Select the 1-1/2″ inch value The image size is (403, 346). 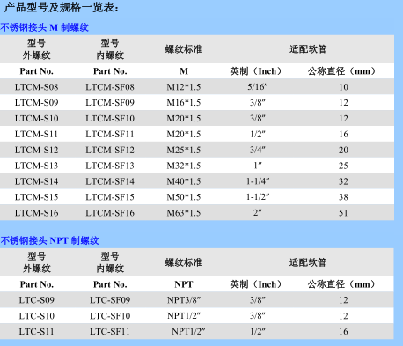[x=258, y=197]
